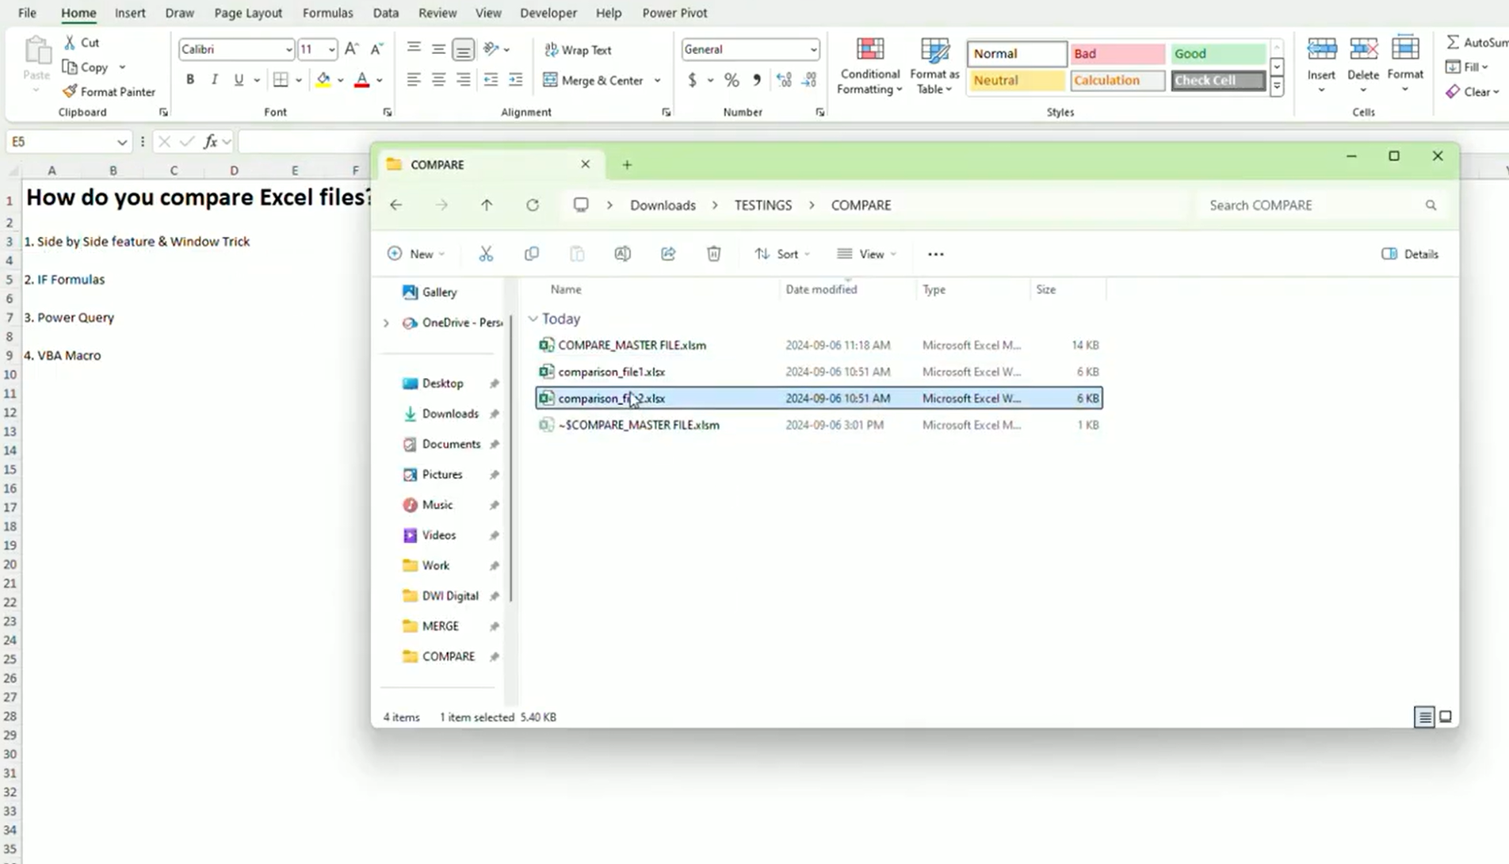Click TESTINGS in the address breadcrumb
Image resolution: width=1509 pixels, height=864 pixels.
point(762,205)
